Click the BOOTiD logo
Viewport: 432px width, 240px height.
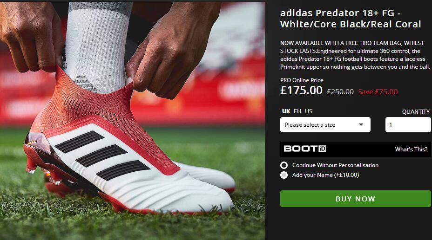pos(304,149)
